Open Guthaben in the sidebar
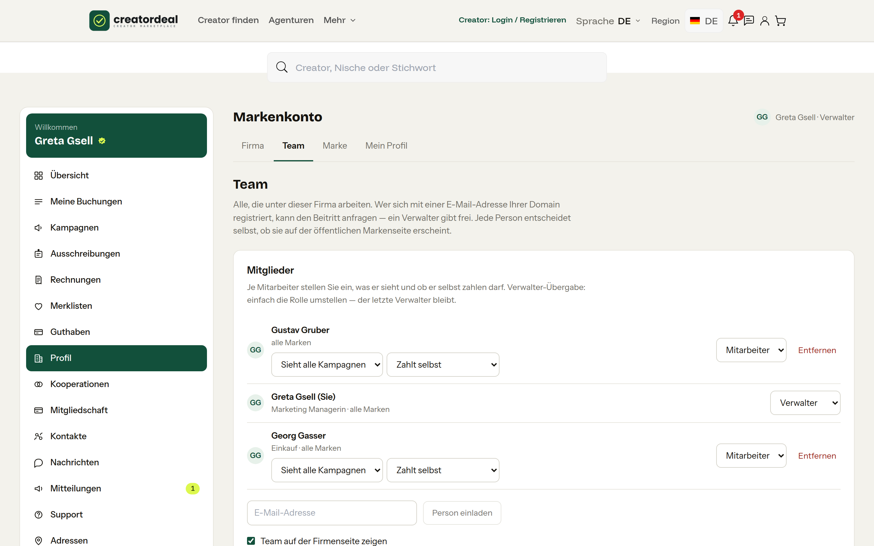This screenshot has width=874, height=546. click(116, 332)
